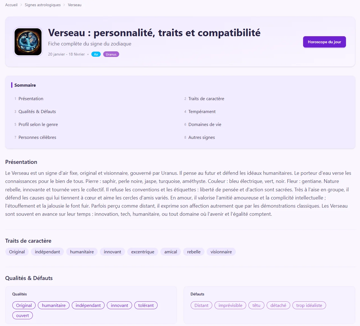The width and height of the screenshot is (360, 326).
Task: Open Personnes célèbres from the Sommaire
Action: [37, 137]
